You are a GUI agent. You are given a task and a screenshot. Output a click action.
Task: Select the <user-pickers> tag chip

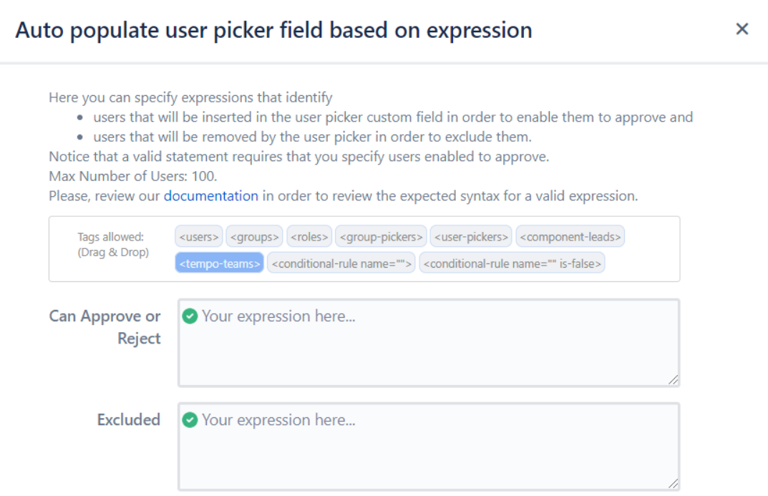[x=471, y=236]
